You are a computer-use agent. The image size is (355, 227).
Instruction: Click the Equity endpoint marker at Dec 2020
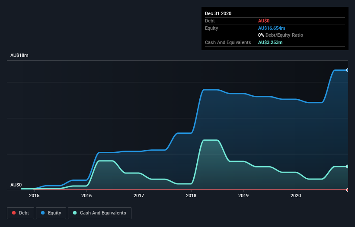coord(348,70)
